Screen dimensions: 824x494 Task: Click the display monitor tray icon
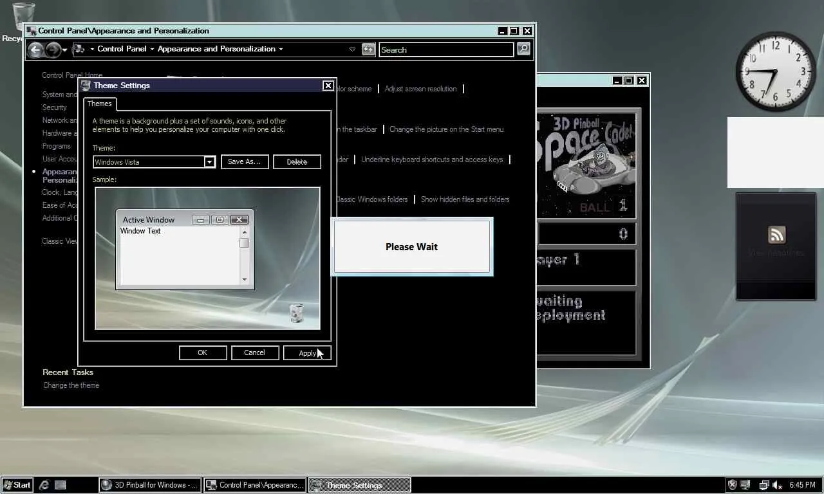745,485
